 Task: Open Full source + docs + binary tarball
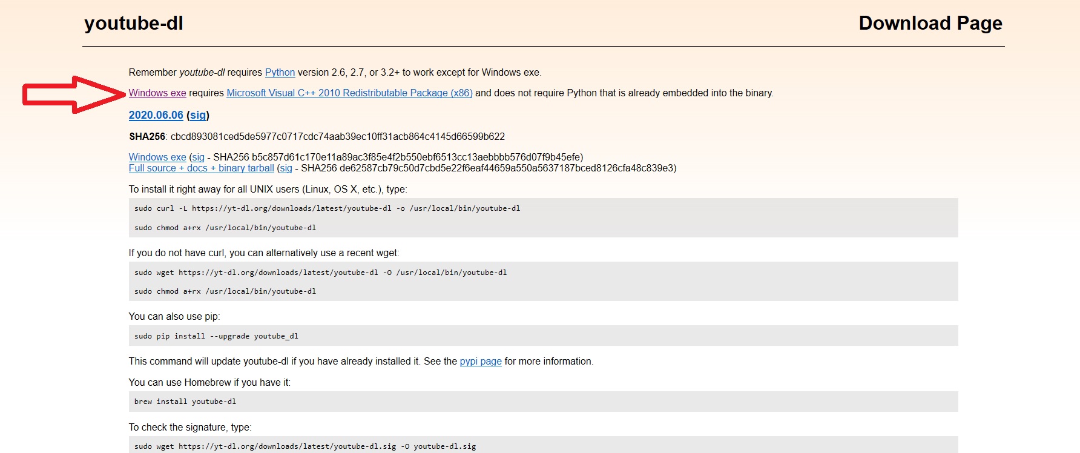pyautogui.click(x=201, y=168)
